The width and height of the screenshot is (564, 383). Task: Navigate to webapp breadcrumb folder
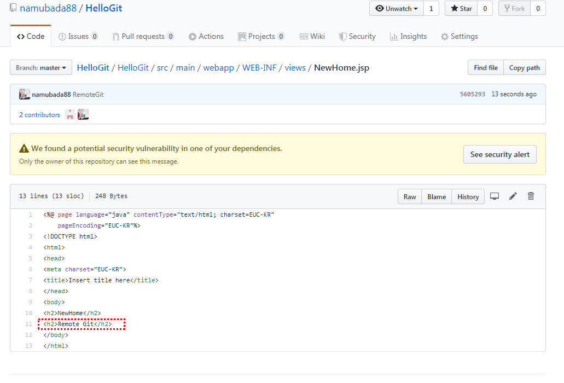coord(218,68)
